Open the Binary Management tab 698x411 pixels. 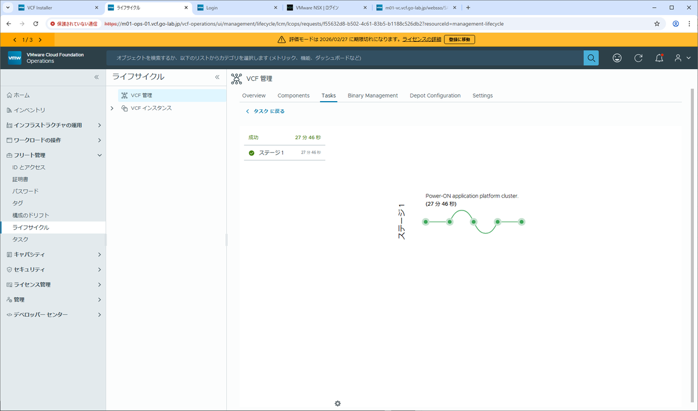[373, 95]
